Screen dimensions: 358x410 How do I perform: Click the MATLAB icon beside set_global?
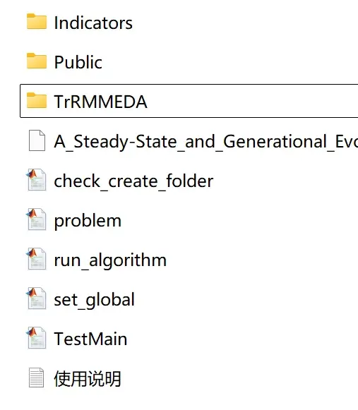(36, 299)
